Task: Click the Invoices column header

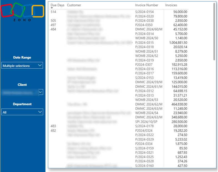Action: coord(171,5)
